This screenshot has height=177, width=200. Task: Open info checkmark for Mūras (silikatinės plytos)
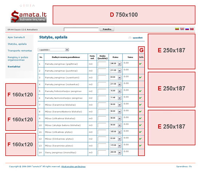coord(140,132)
